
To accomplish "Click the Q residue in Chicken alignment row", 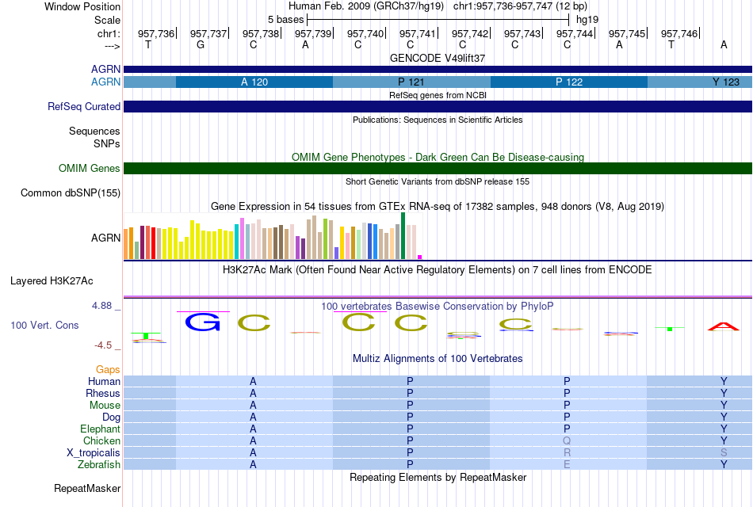I will (x=567, y=440).
